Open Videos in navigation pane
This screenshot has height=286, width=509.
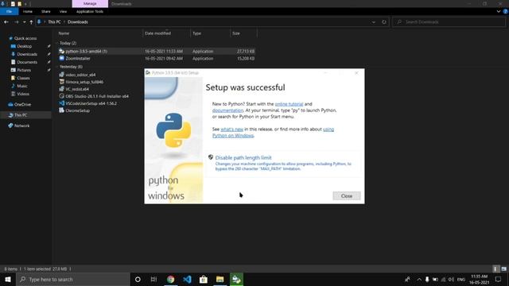(x=23, y=94)
